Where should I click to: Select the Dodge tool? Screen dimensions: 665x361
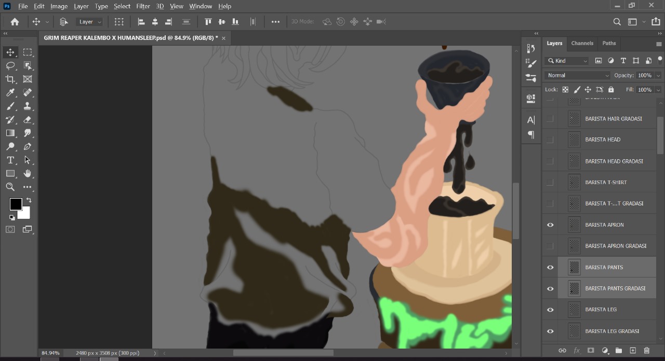tap(10, 146)
